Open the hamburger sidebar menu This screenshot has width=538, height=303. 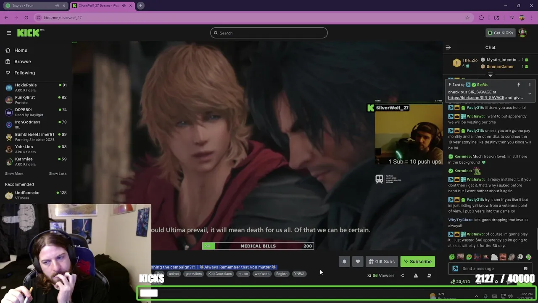pos(9,33)
